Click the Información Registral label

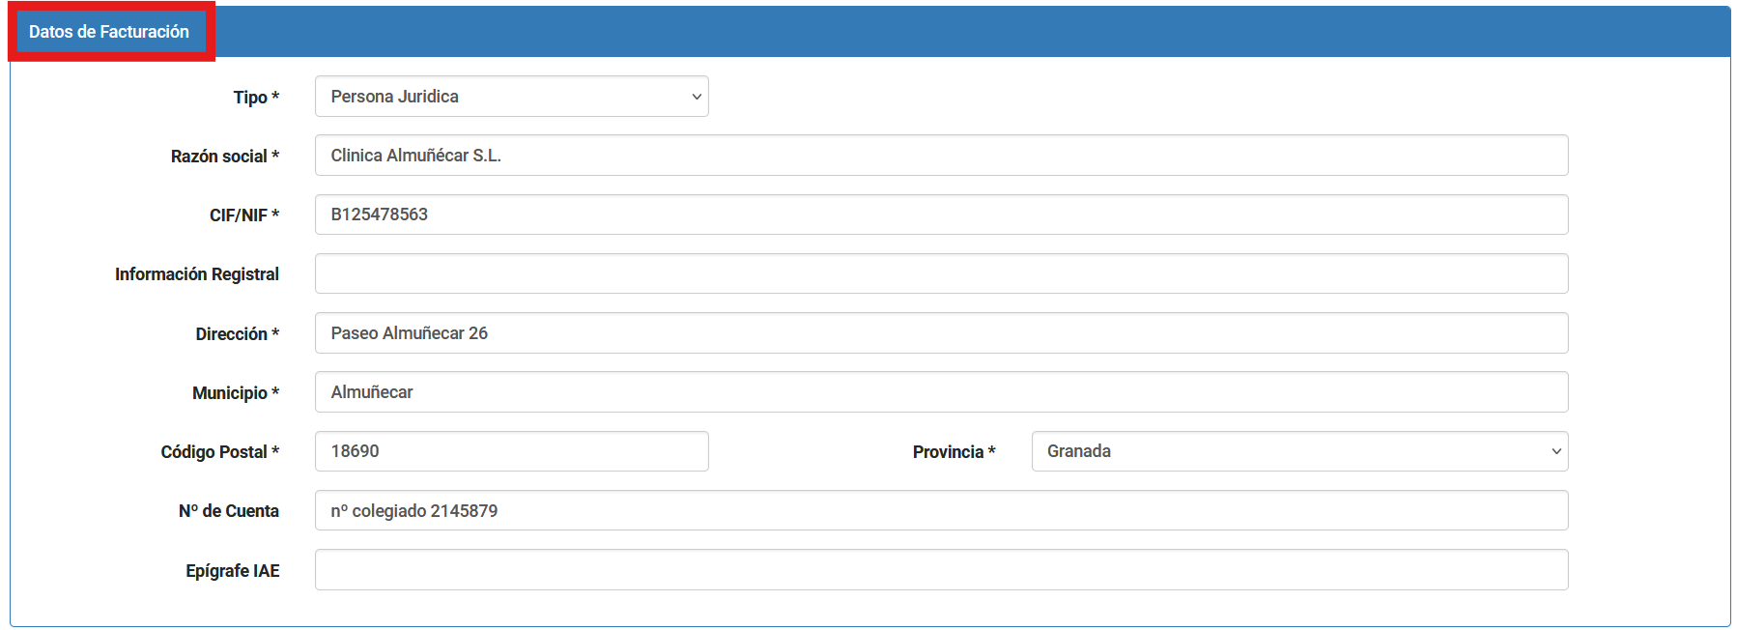(196, 274)
